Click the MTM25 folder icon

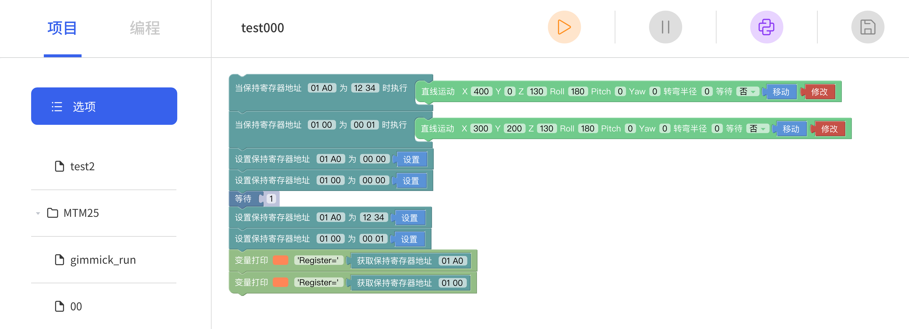pos(52,213)
